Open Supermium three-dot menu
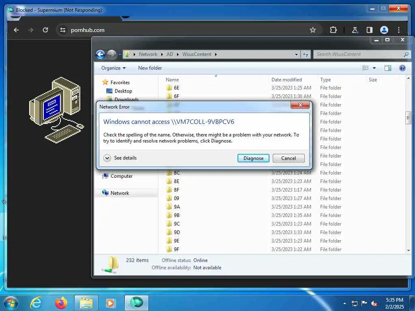 click(399, 30)
